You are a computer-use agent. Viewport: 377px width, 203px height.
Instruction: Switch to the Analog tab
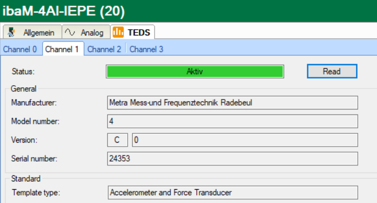pyautogui.click(x=86, y=32)
